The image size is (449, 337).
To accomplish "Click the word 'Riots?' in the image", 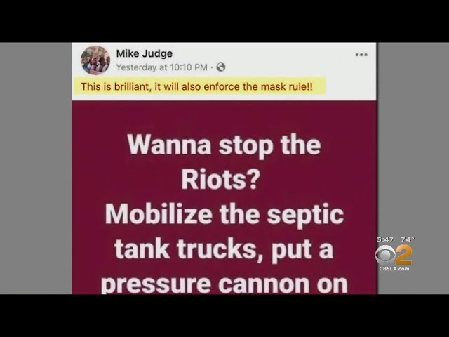I will tap(220, 180).
